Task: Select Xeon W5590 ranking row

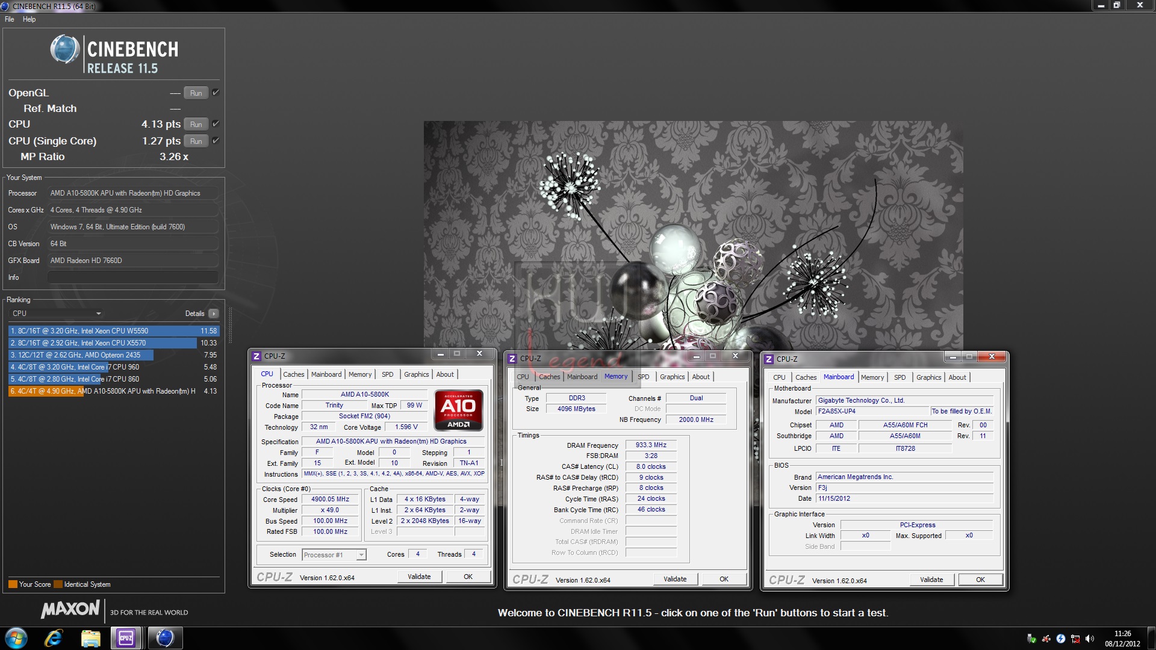Action: pos(114,331)
